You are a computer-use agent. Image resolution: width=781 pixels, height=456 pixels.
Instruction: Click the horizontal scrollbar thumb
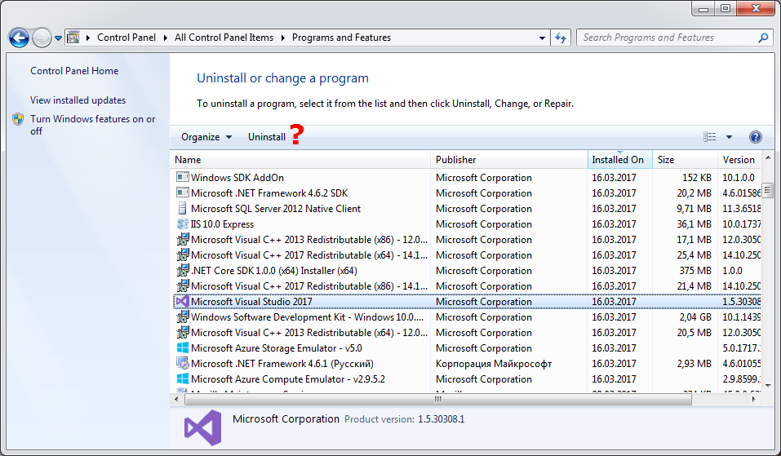pyautogui.click(x=438, y=399)
